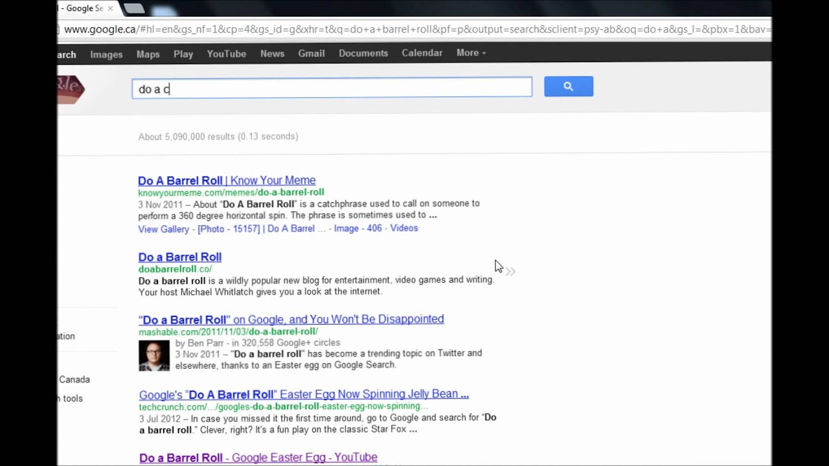Open TechCrunch 'Spinning Jelly Bean' result
The image size is (829, 466).
pyautogui.click(x=304, y=394)
